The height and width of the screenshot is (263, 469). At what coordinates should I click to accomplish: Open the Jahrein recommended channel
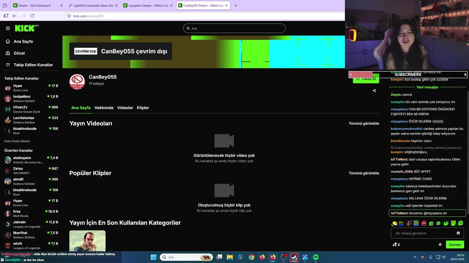(x=31, y=224)
